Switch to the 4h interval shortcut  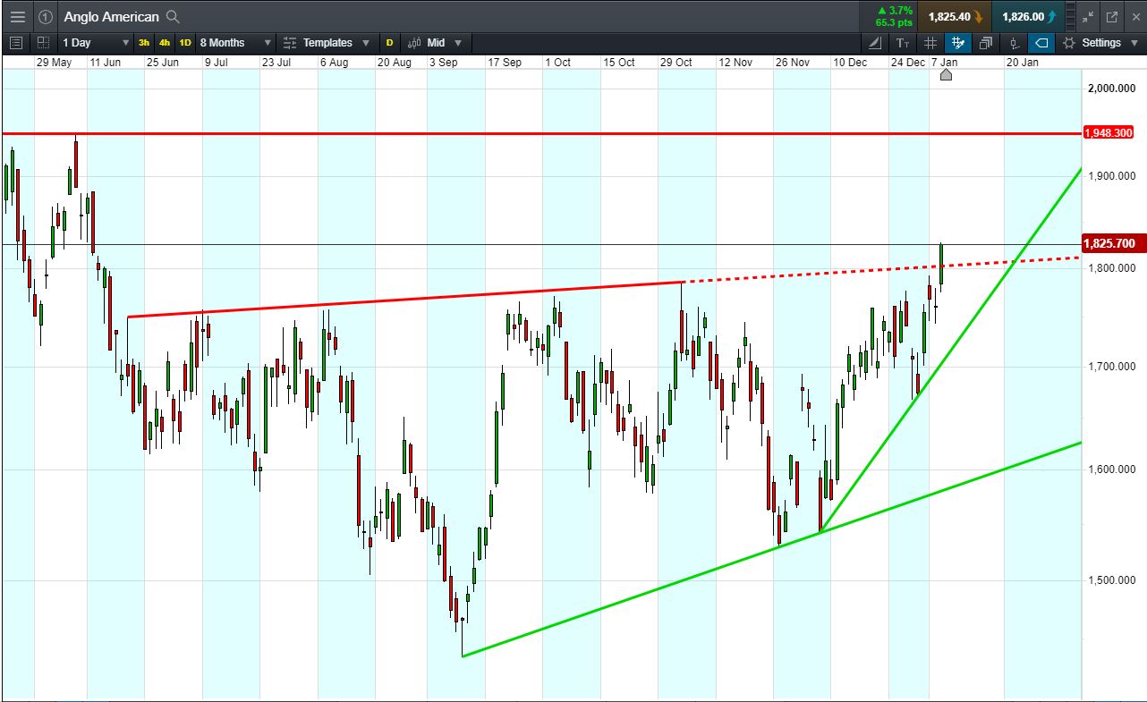165,43
